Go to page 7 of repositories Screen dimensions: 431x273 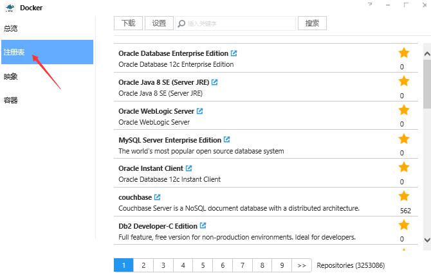pos(243,265)
